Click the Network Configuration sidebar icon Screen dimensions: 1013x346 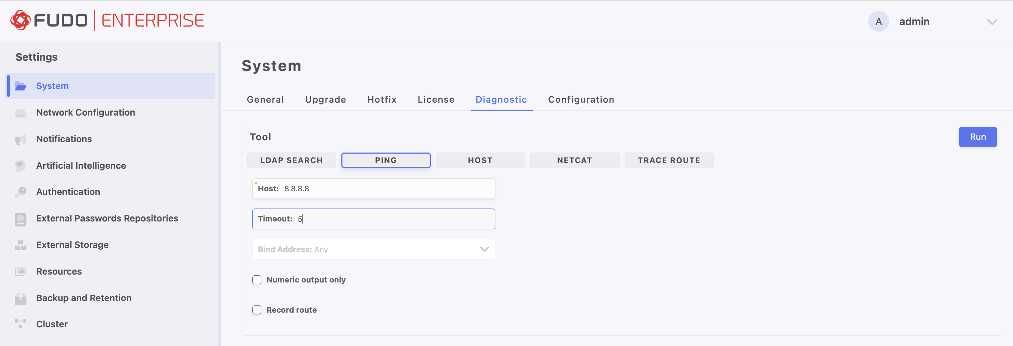click(20, 113)
